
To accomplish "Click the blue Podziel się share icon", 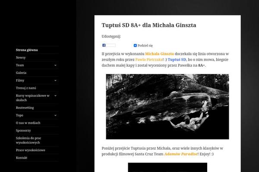I will coord(135,46).
